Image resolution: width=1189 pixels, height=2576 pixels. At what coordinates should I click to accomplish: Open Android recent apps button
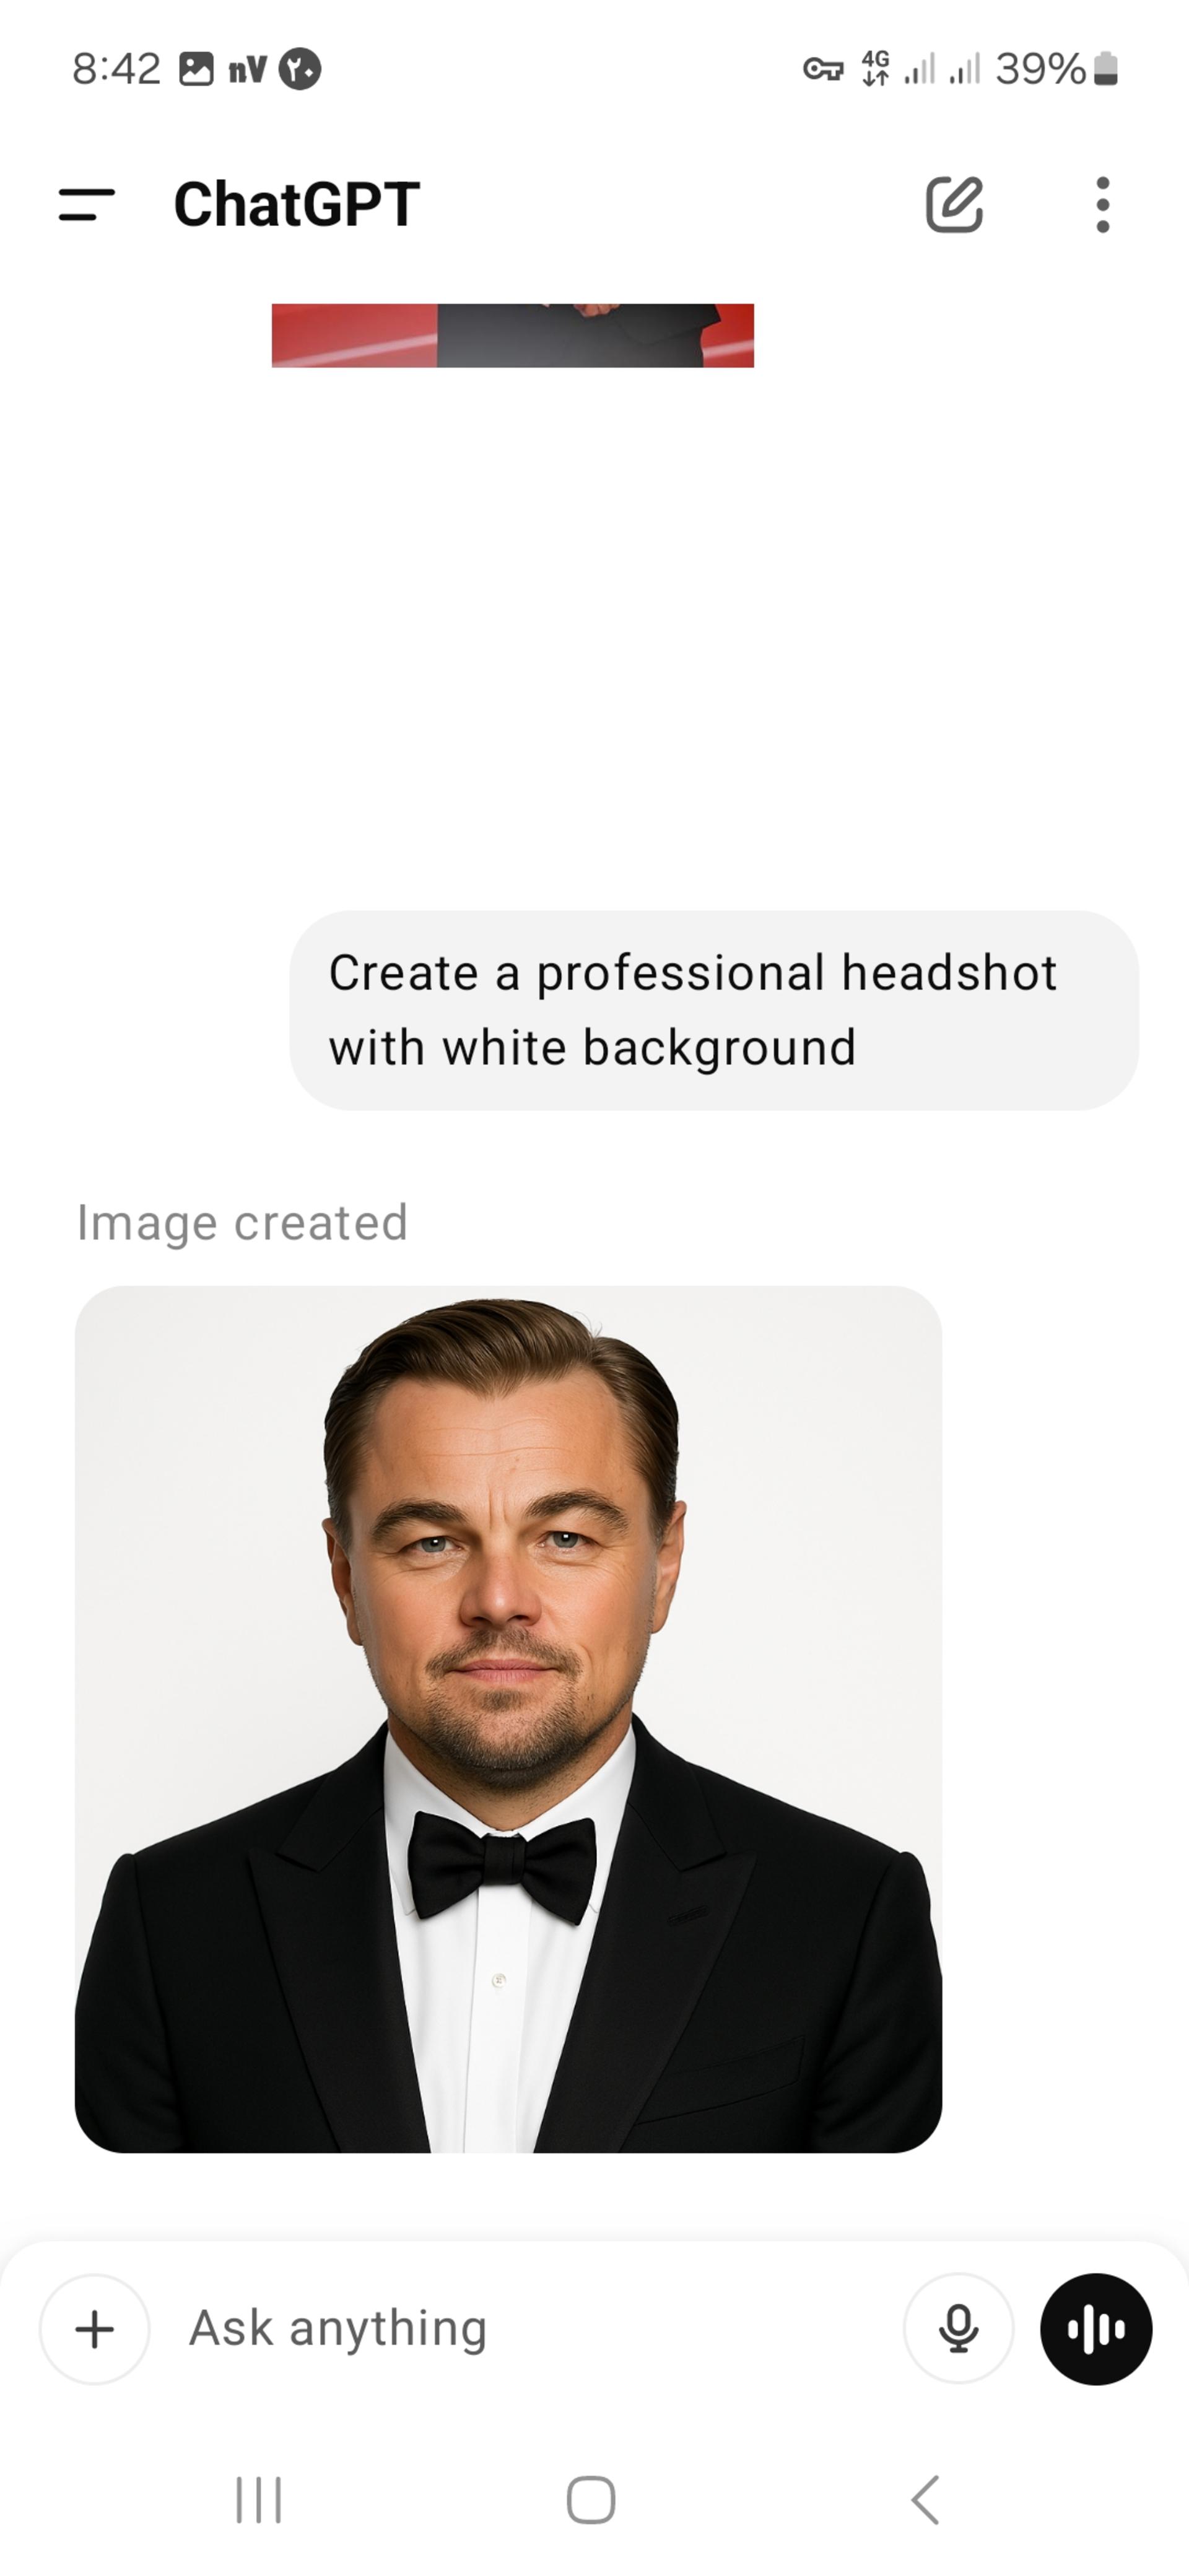click(x=258, y=2500)
